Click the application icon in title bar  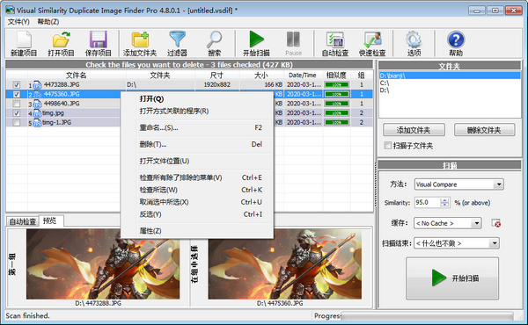10,10
